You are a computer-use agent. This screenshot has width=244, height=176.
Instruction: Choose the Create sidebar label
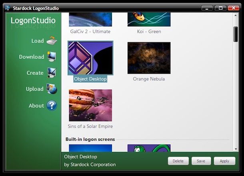click(x=35, y=73)
